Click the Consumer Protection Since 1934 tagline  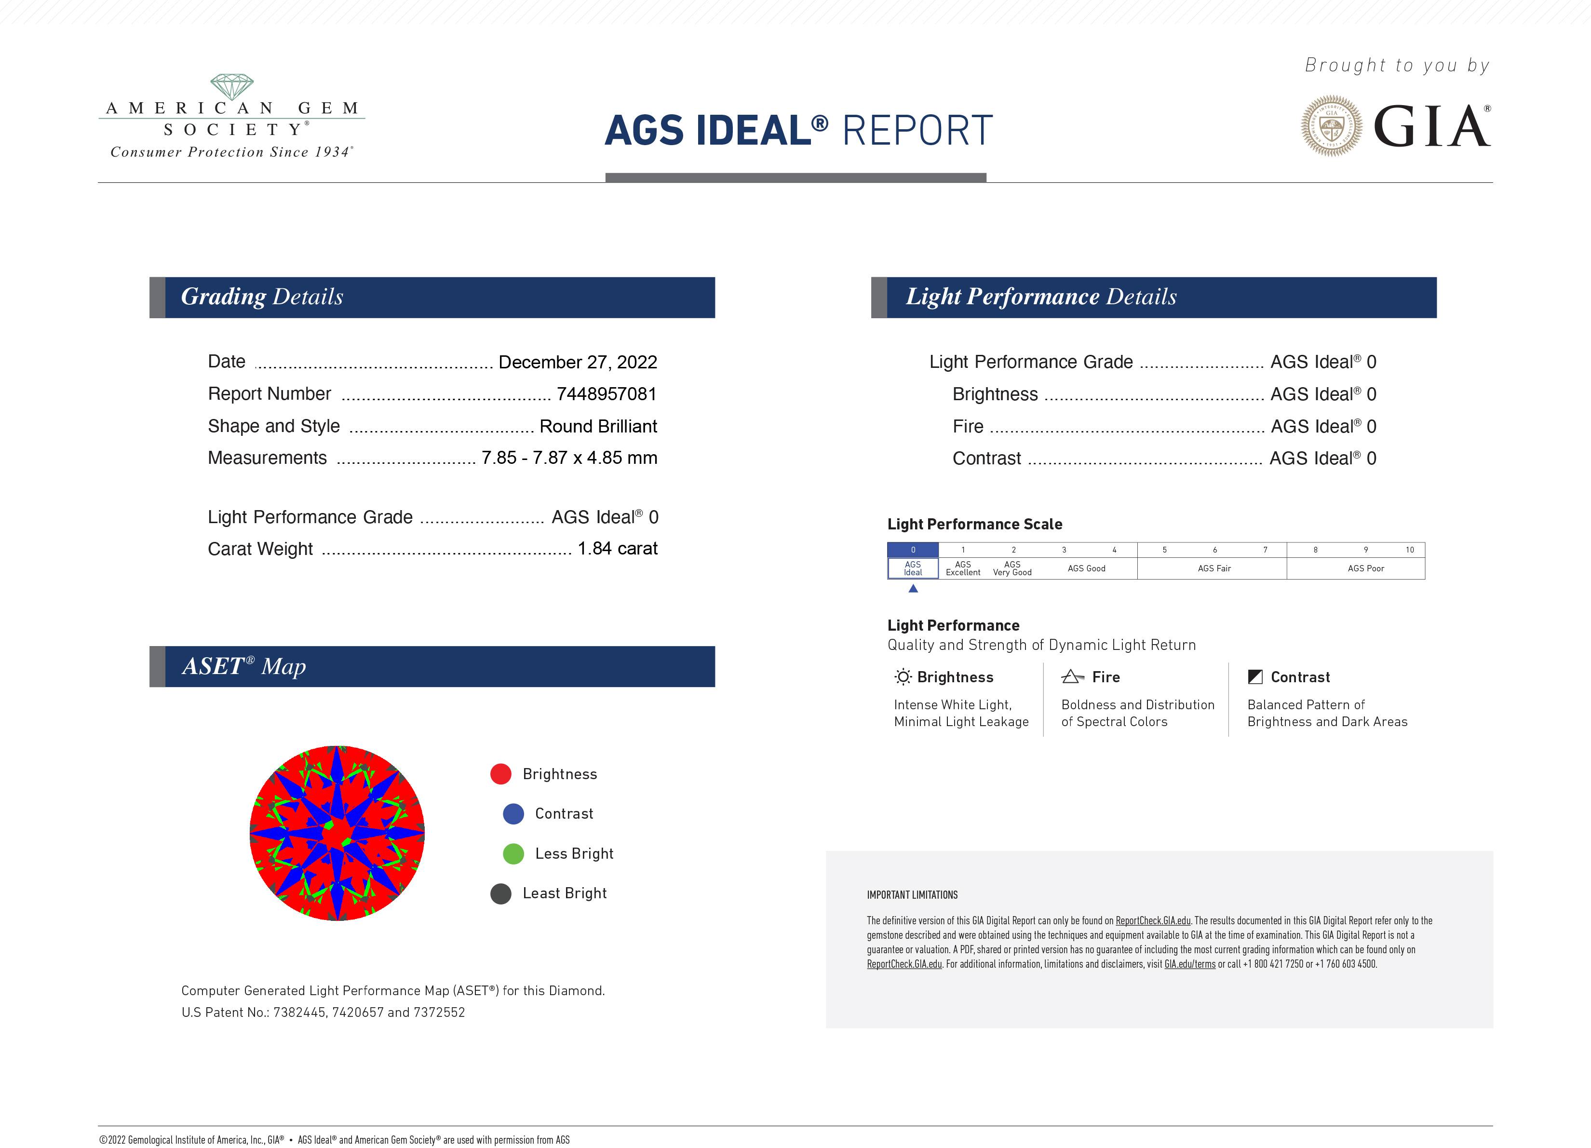point(231,152)
